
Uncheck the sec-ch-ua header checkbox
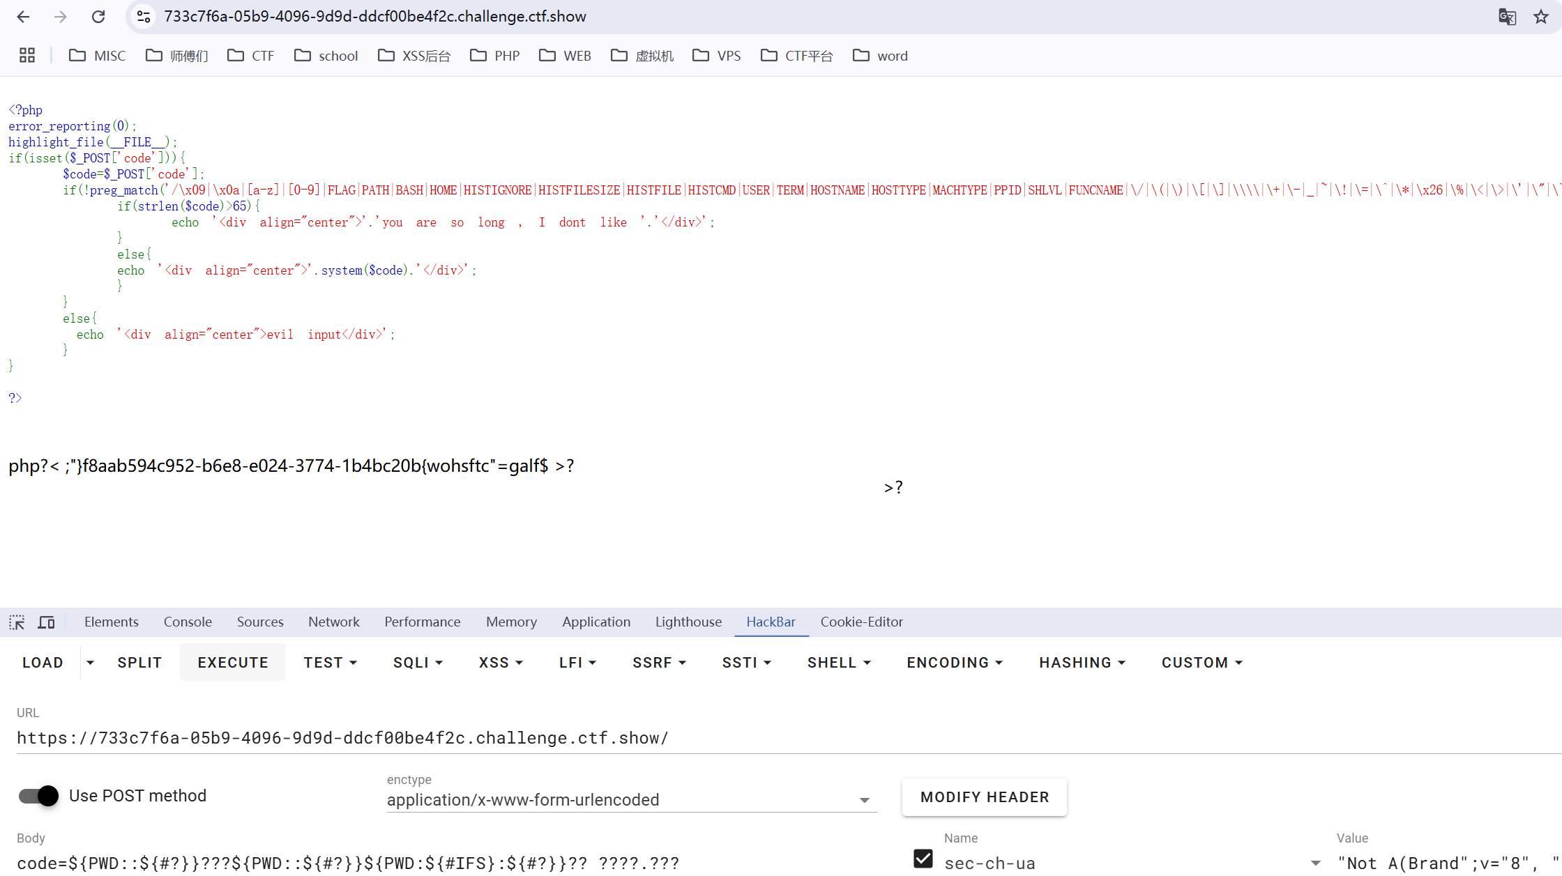point(923,859)
